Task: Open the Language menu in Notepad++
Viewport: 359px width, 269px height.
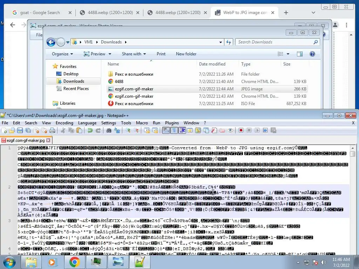Action: (x=87, y=123)
